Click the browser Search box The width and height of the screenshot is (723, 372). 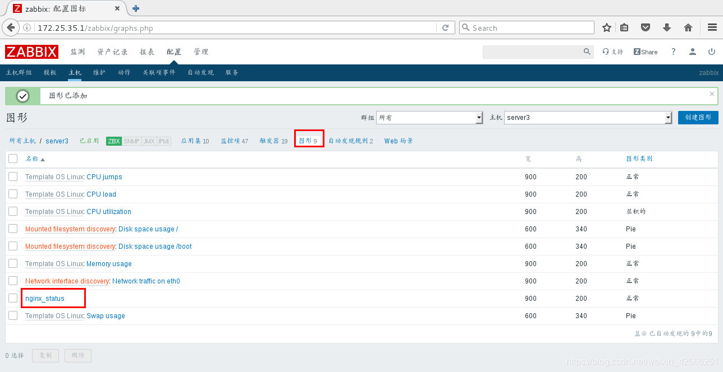click(x=527, y=27)
